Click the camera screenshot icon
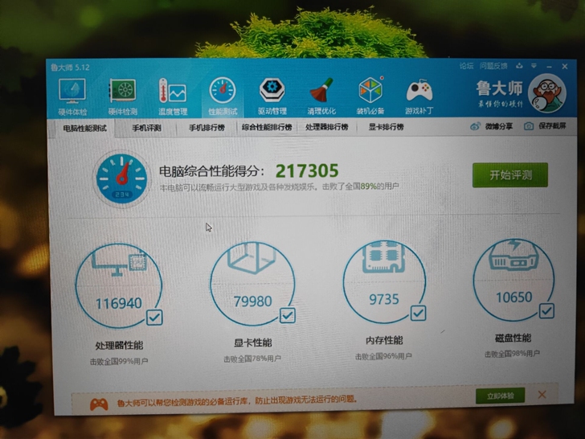This screenshot has width=585, height=439. tap(529, 126)
